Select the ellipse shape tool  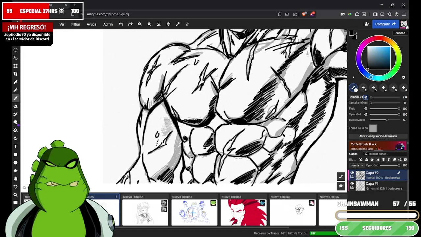15,163
